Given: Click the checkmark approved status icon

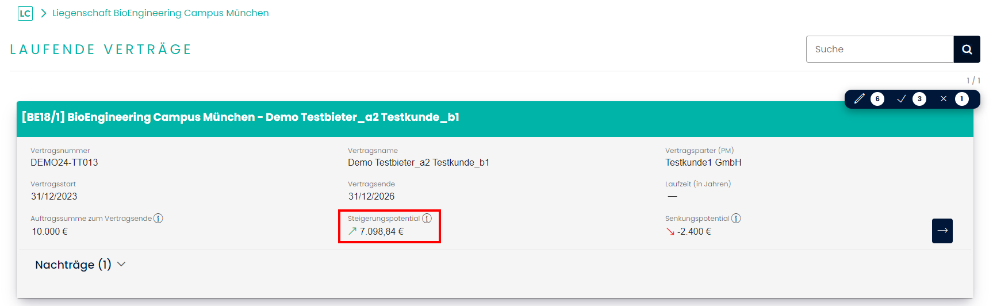Looking at the screenshot, I should (902, 99).
